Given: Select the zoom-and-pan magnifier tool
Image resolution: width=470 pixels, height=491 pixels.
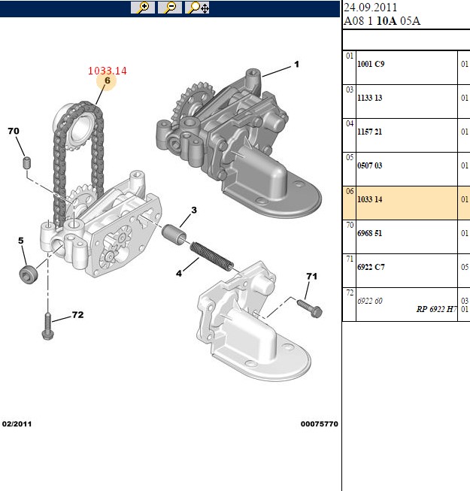Looking at the screenshot, I should point(197,8).
